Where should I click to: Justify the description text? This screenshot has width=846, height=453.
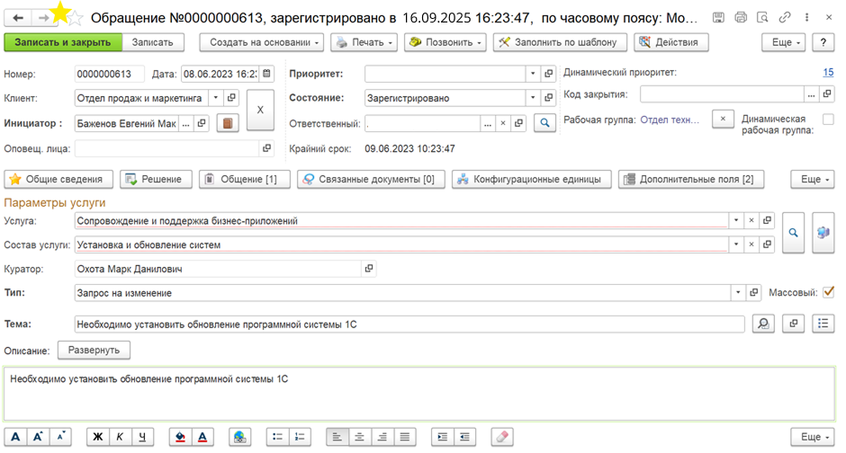click(x=405, y=437)
